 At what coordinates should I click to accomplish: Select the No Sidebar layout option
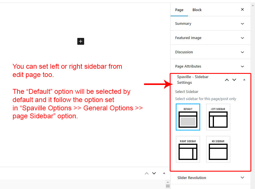tap(218, 149)
